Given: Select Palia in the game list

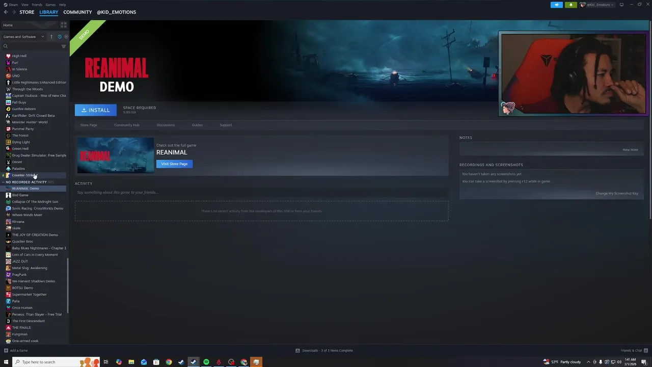Looking at the screenshot, I should point(16,301).
